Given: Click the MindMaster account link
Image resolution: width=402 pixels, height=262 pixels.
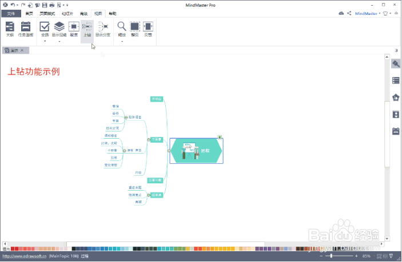Looking at the screenshot, I should pos(366,13).
